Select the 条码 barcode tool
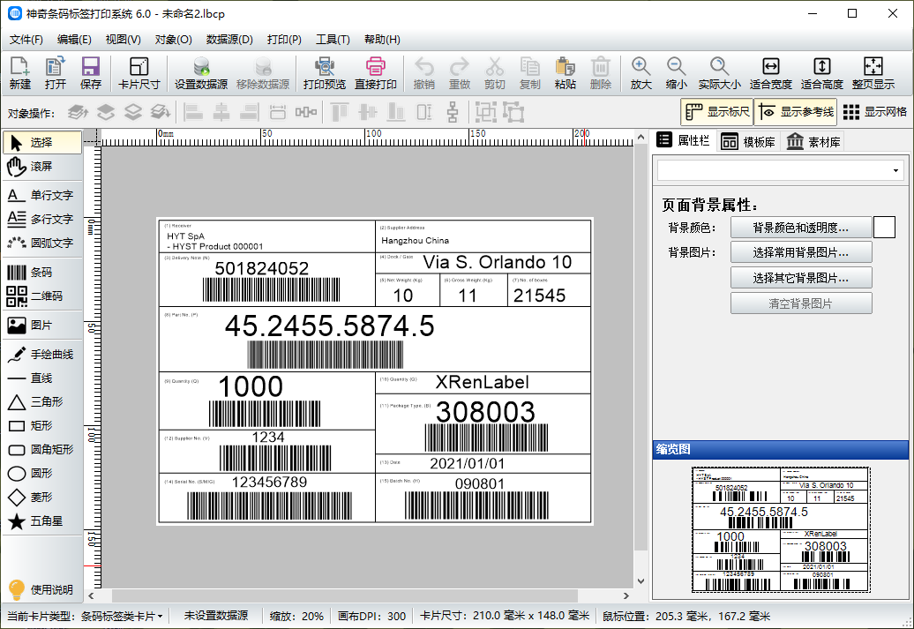Screen dimensions: 914x629 pyautogui.click(x=41, y=273)
